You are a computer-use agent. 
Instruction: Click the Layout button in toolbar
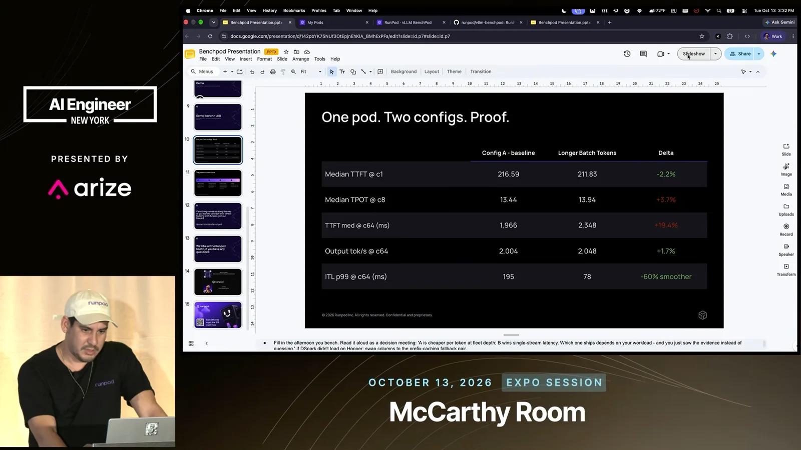432,71
